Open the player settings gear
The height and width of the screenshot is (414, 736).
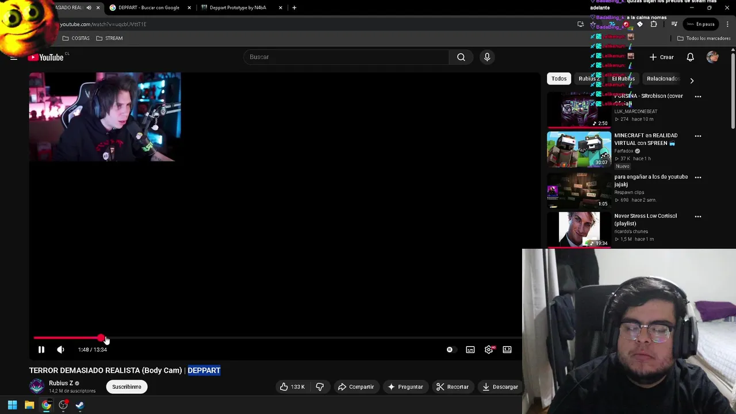click(x=489, y=350)
